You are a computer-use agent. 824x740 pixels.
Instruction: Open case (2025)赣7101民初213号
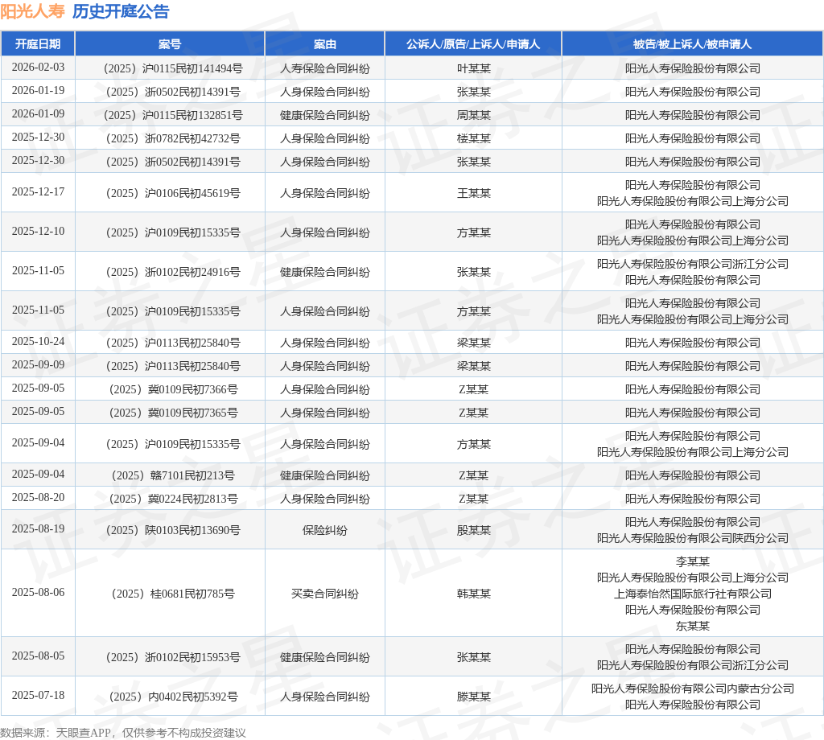pos(170,475)
